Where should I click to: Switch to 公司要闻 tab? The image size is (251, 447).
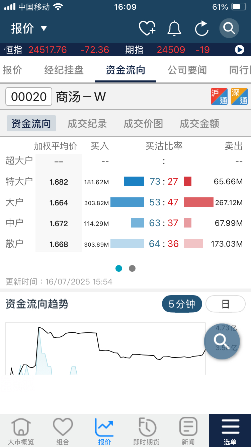187,70
